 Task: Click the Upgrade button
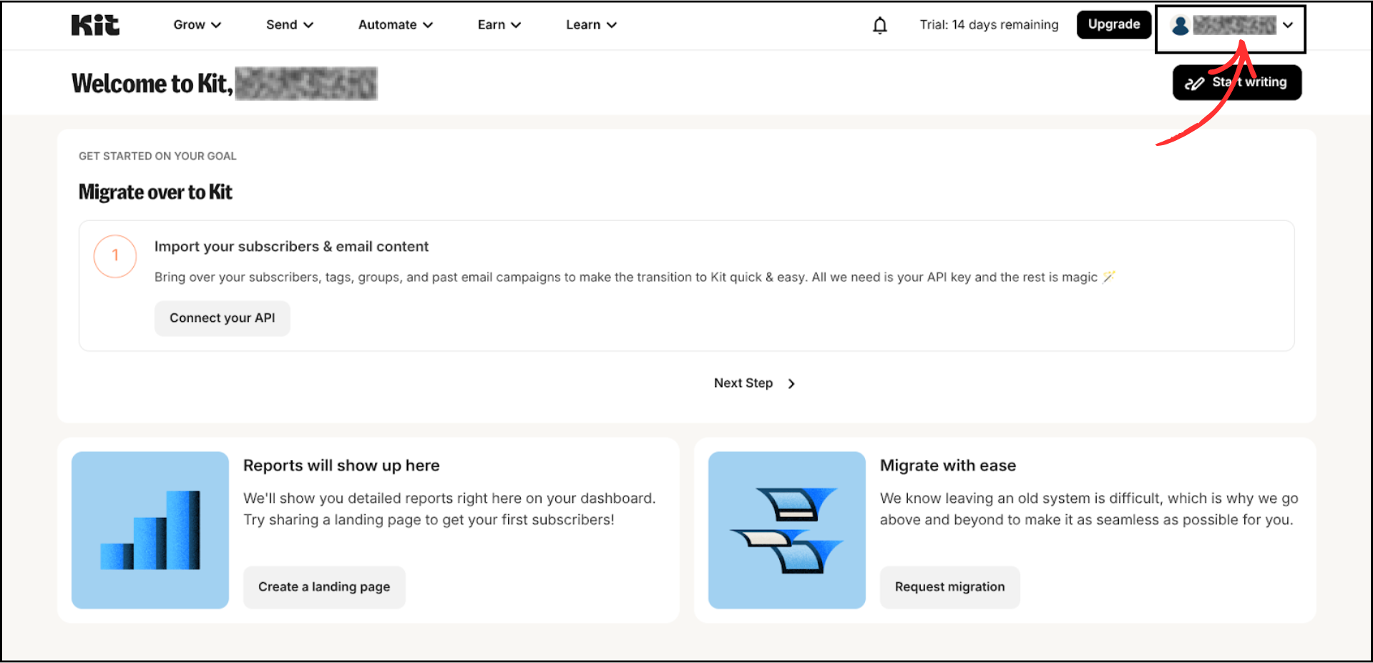coord(1113,24)
